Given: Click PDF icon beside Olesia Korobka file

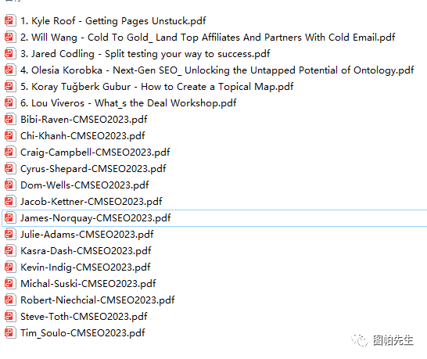Looking at the screenshot, I should pos(10,70).
